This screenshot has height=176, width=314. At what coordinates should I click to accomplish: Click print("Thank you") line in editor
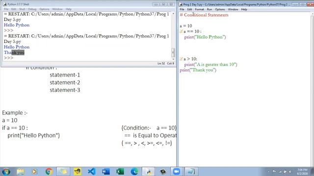(198, 70)
